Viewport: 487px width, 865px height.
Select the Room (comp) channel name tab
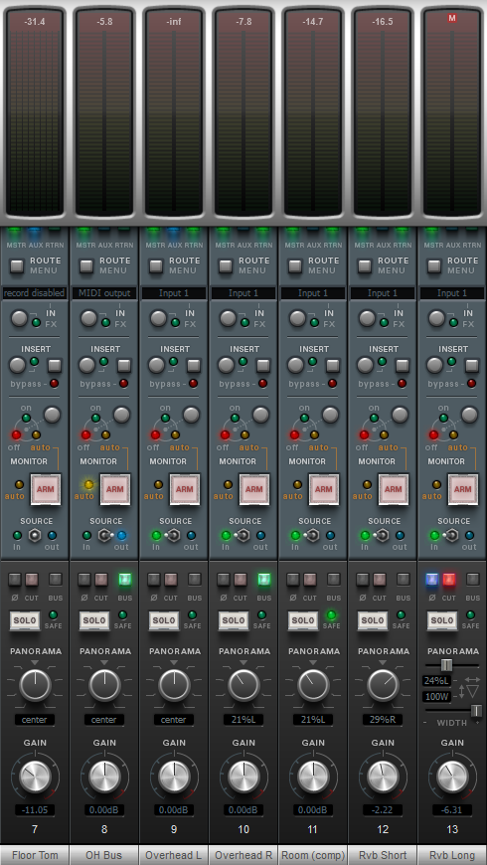(313, 855)
